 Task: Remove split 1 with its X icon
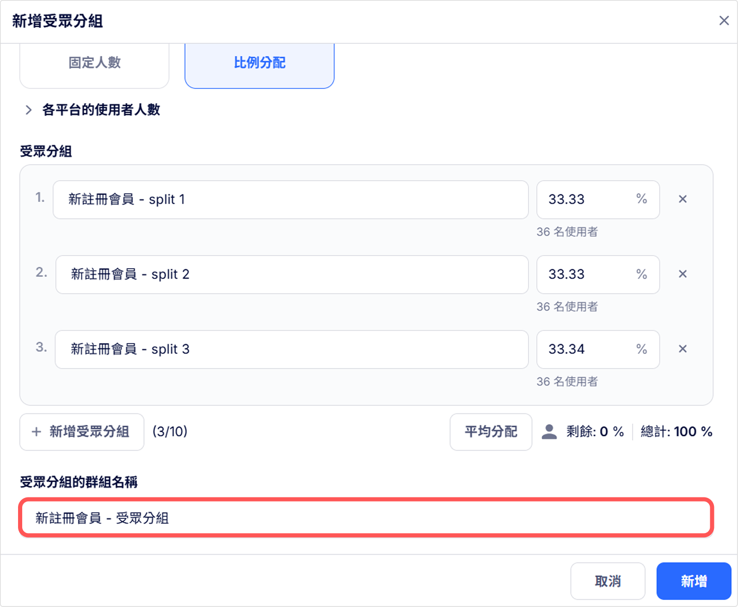point(682,199)
